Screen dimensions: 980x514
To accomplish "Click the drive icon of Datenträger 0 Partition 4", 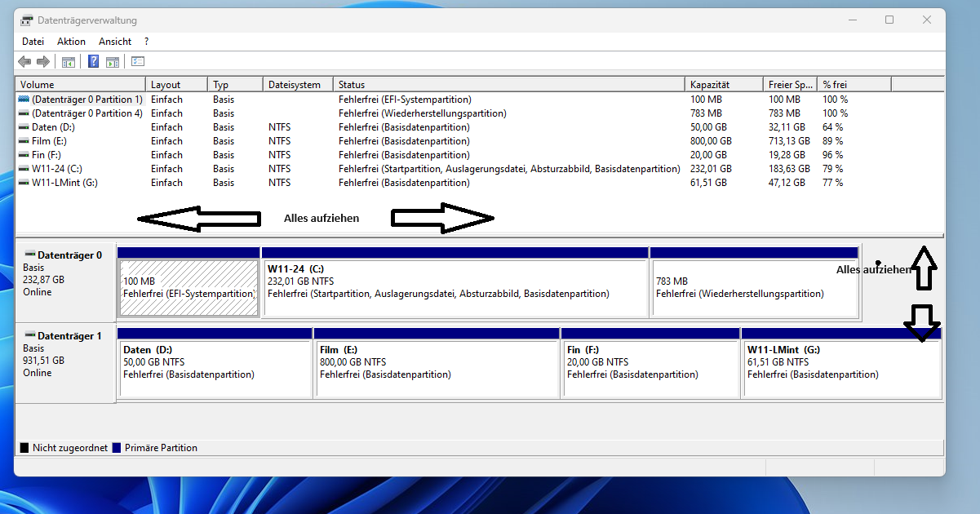I will click(x=24, y=113).
